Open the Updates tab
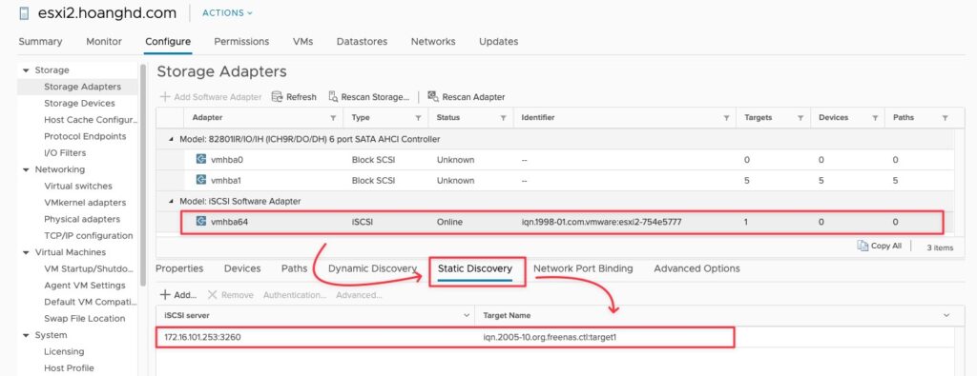The width and height of the screenshot is (977, 376). coord(498,42)
